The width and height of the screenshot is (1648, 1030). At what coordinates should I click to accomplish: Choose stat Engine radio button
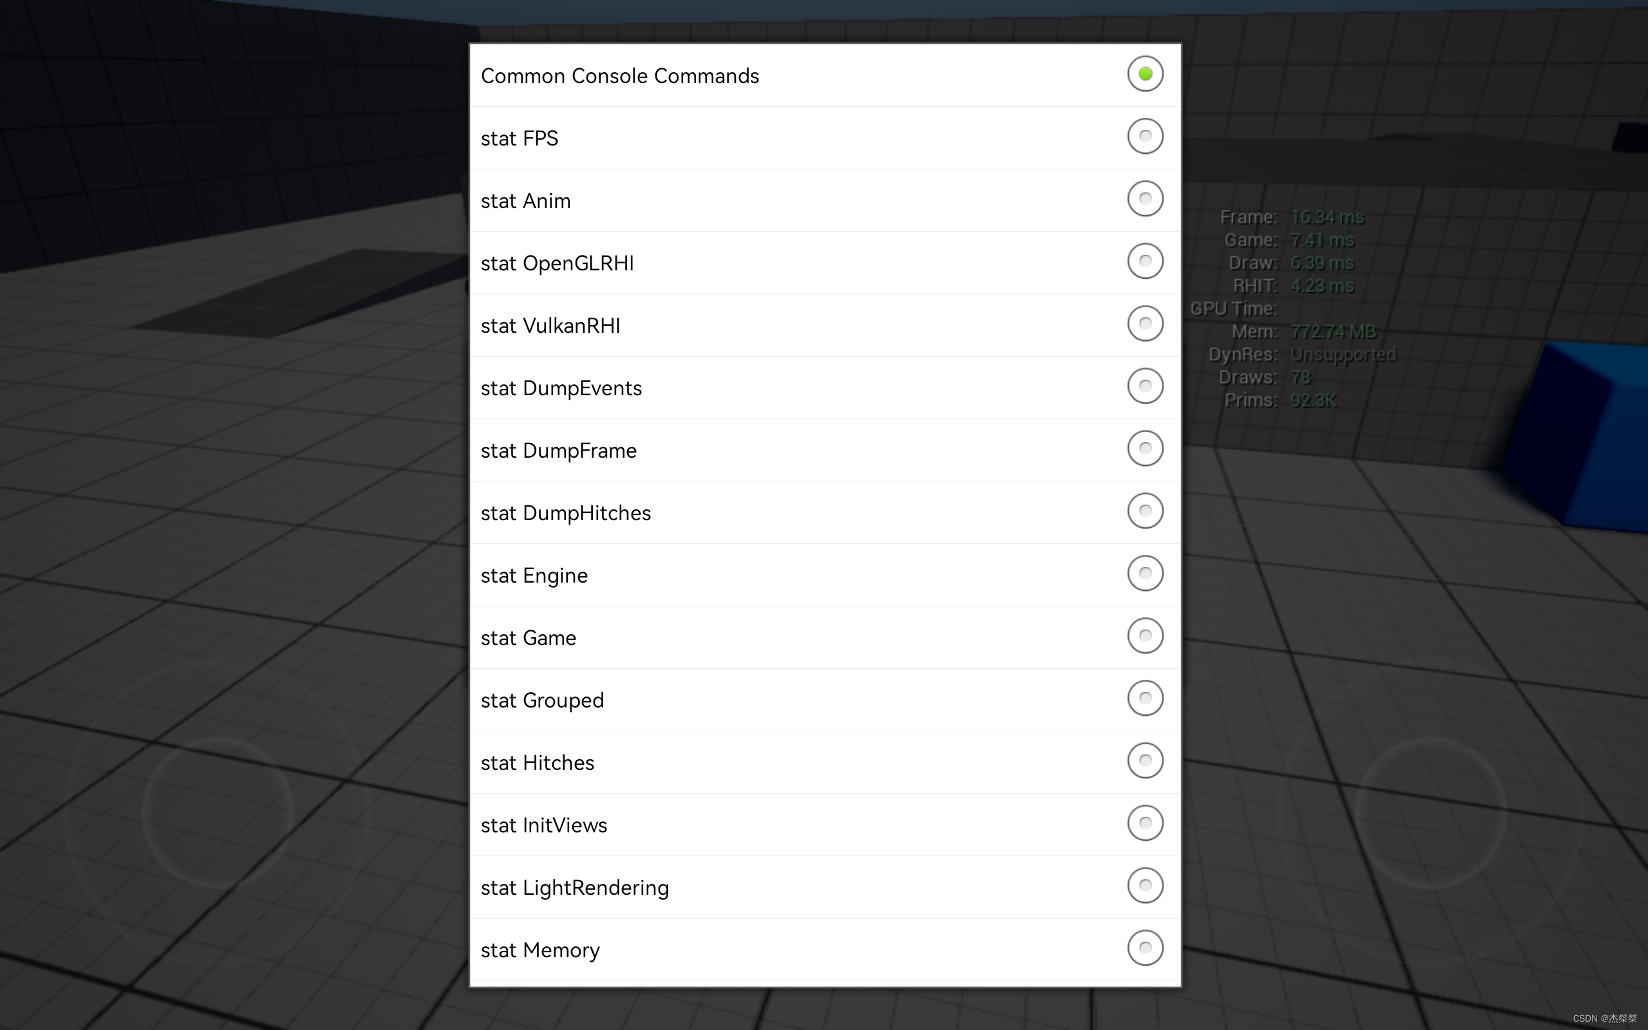coord(1145,574)
